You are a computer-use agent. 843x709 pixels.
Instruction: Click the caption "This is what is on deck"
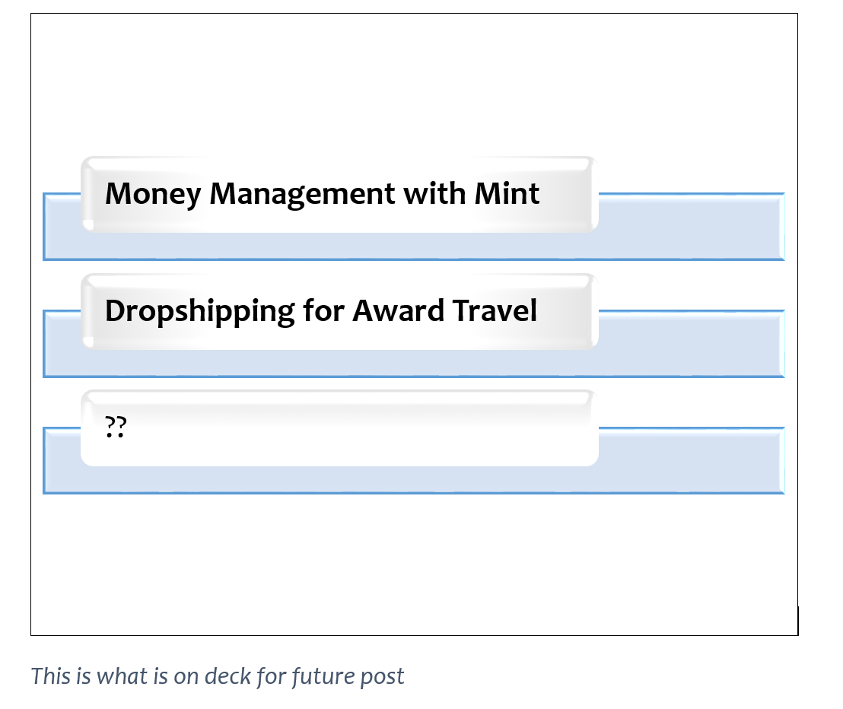pos(218,676)
